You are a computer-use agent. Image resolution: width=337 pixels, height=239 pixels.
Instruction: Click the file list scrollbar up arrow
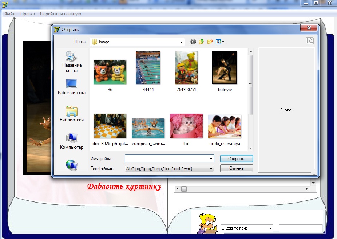251,52
